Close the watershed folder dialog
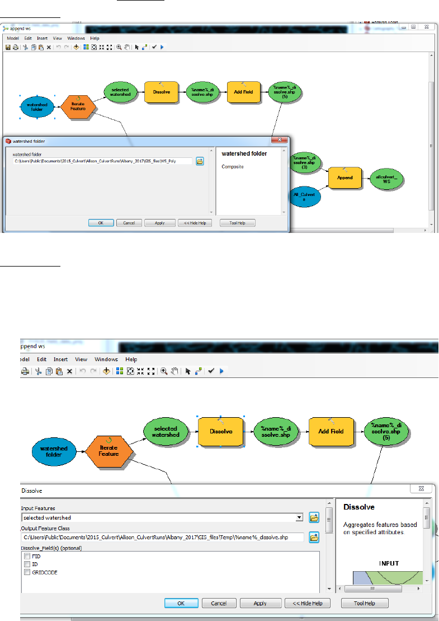 point(279,140)
